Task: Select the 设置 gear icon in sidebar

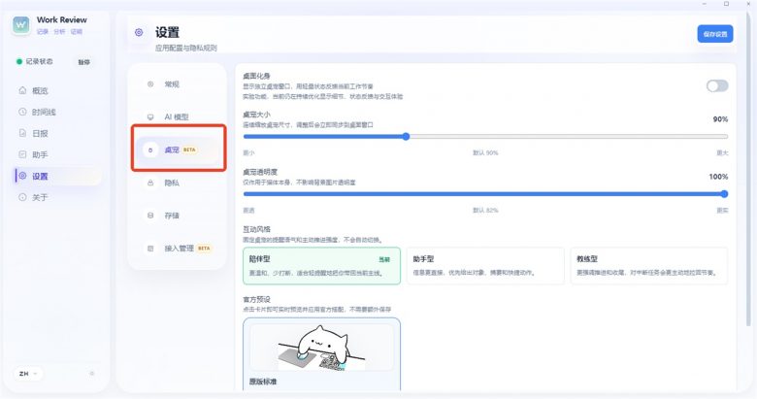Action: (x=22, y=176)
